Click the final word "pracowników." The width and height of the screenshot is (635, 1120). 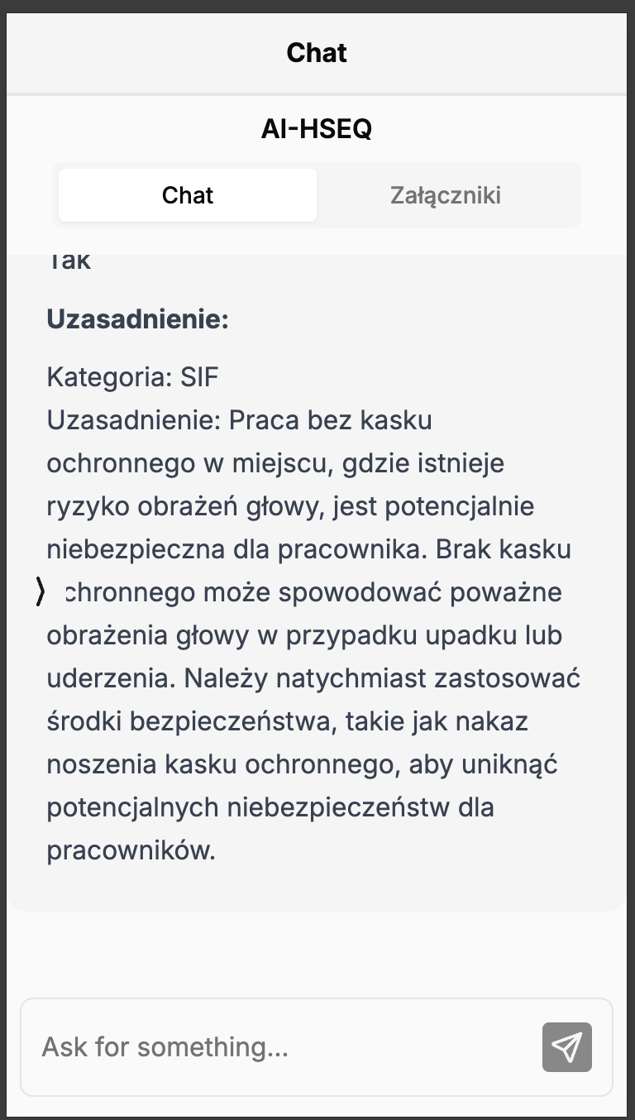click(x=131, y=850)
